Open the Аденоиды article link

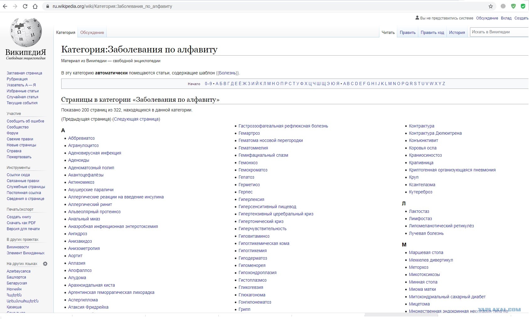click(79, 160)
